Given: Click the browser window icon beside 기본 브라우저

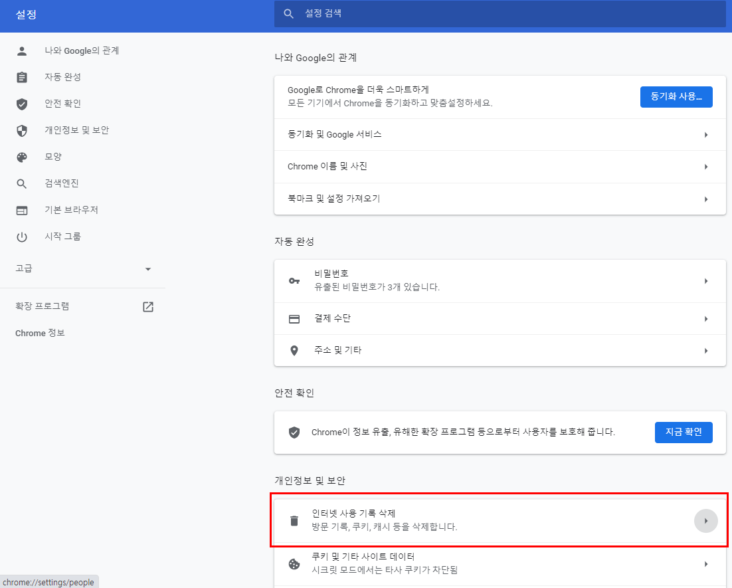Looking at the screenshot, I should click(x=21, y=210).
